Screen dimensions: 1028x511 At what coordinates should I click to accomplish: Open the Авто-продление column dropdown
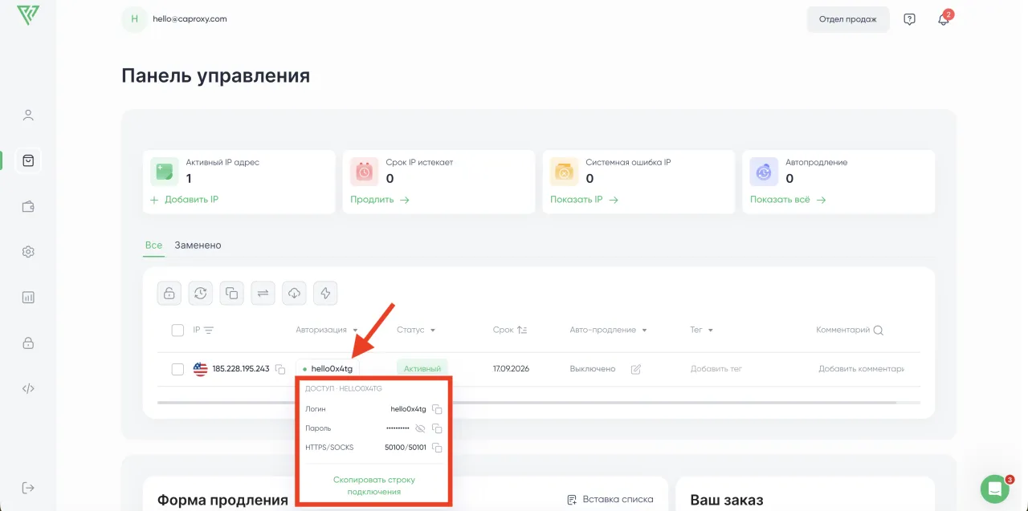click(644, 331)
